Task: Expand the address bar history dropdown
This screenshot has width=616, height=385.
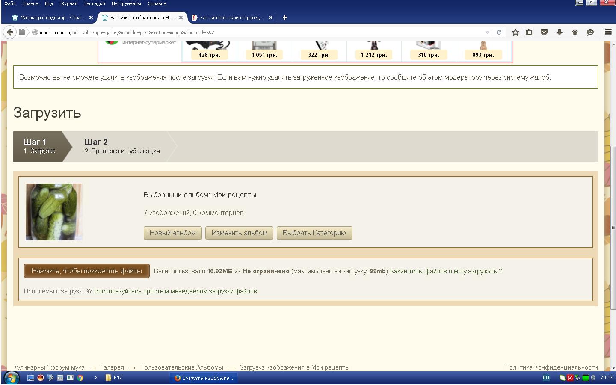Action: click(487, 32)
